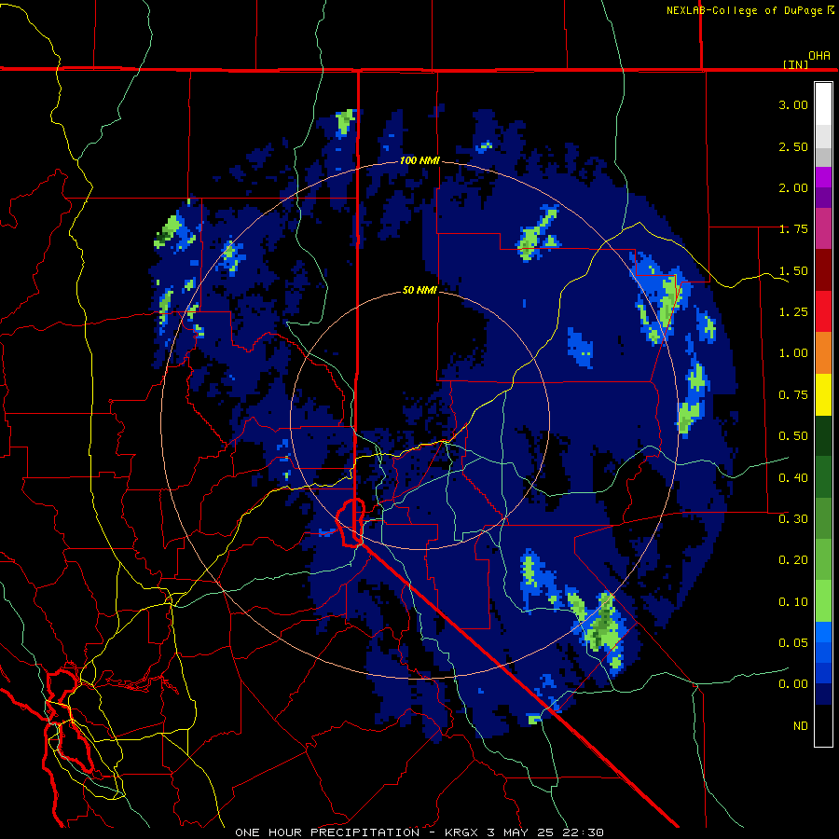The height and width of the screenshot is (839, 839).
Task: Click the 1.50 legend value
Action: [x=793, y=270]
